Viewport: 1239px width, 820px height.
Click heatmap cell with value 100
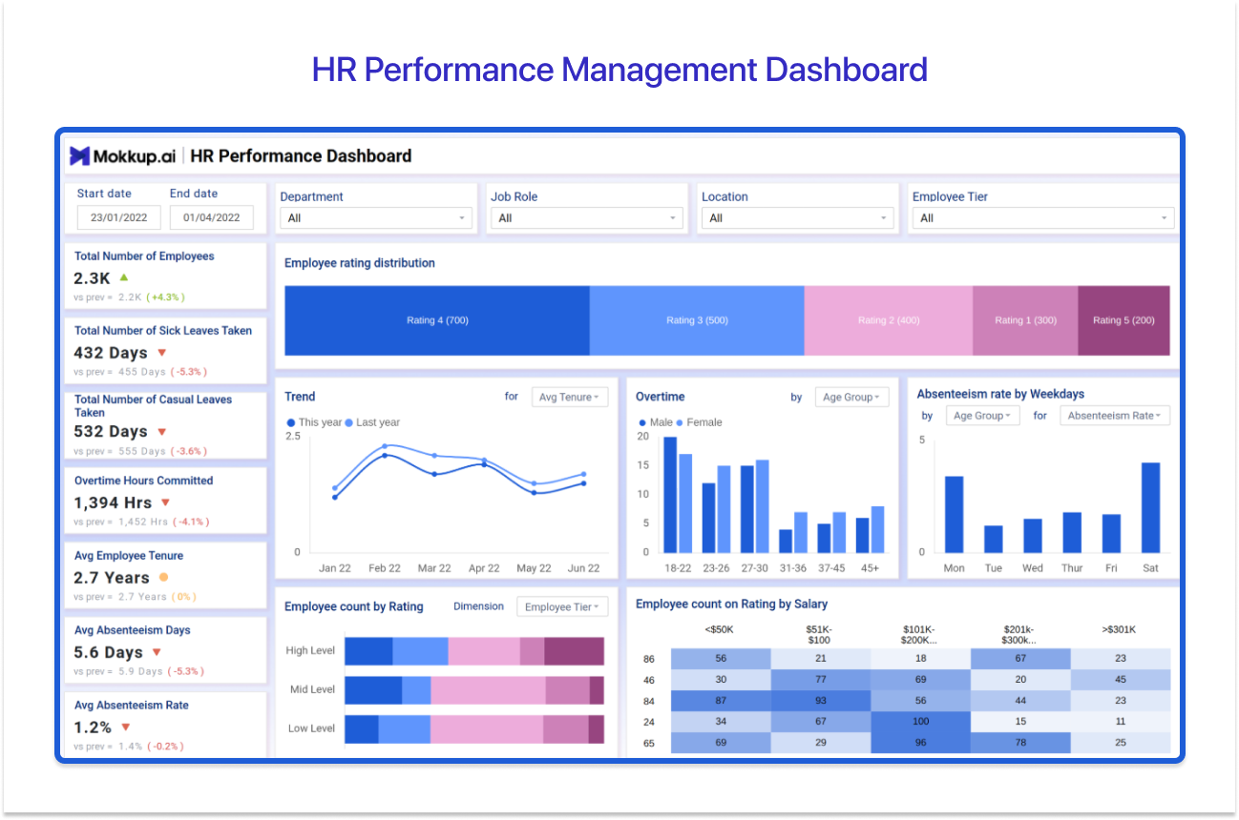[x=920, y=722]
